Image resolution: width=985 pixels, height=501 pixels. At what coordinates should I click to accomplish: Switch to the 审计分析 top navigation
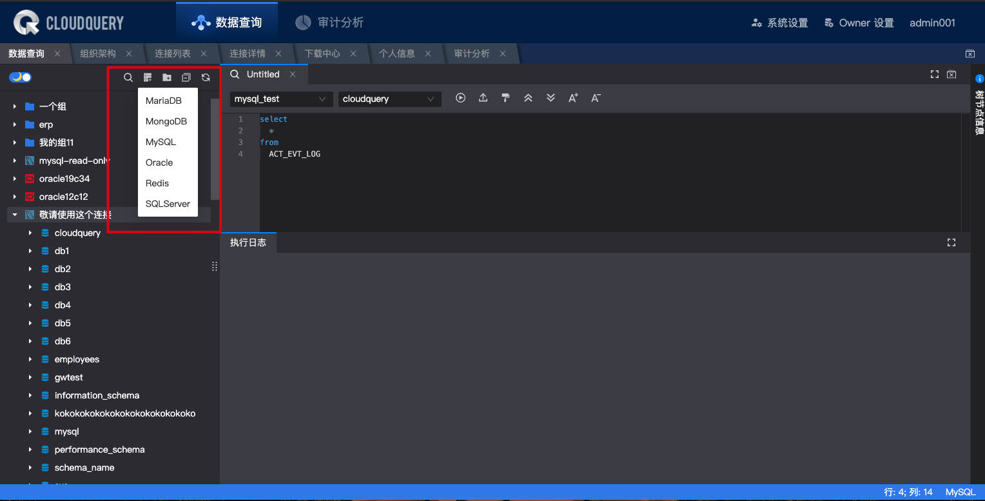(x=329, y=23)
